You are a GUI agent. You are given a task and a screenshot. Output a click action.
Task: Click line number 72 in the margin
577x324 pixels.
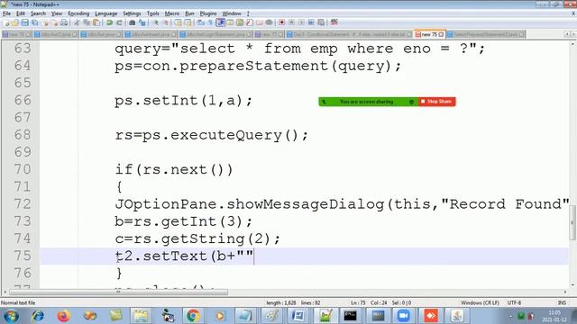pos(23,204)
